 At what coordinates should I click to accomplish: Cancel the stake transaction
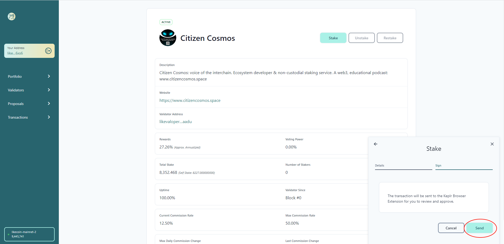pyautogui.click(x=451, y=228)
